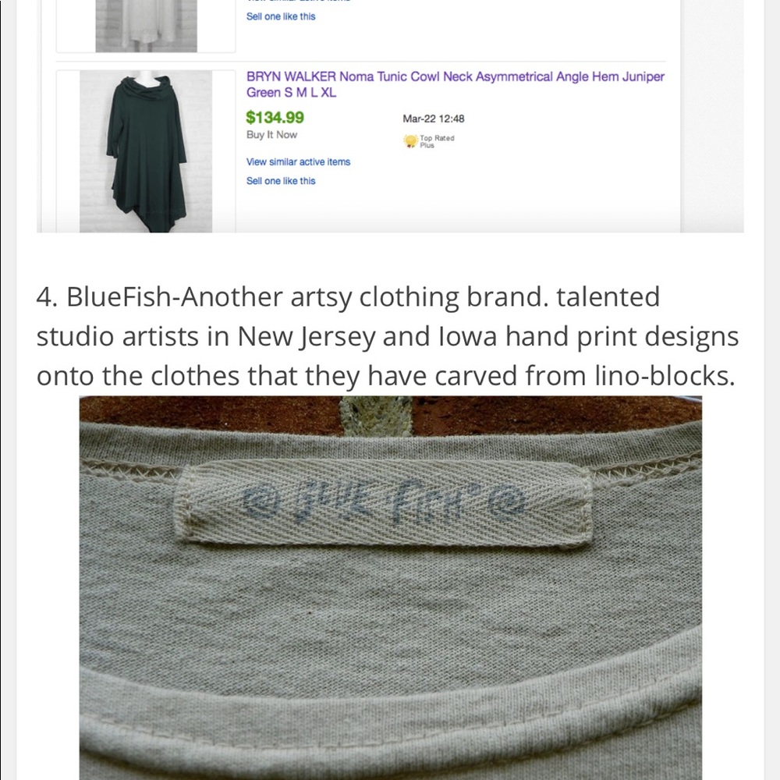The image size is (780, 780).
Task: Click the Blue Fish woven tag in photo
Action: tap(384, 503)
